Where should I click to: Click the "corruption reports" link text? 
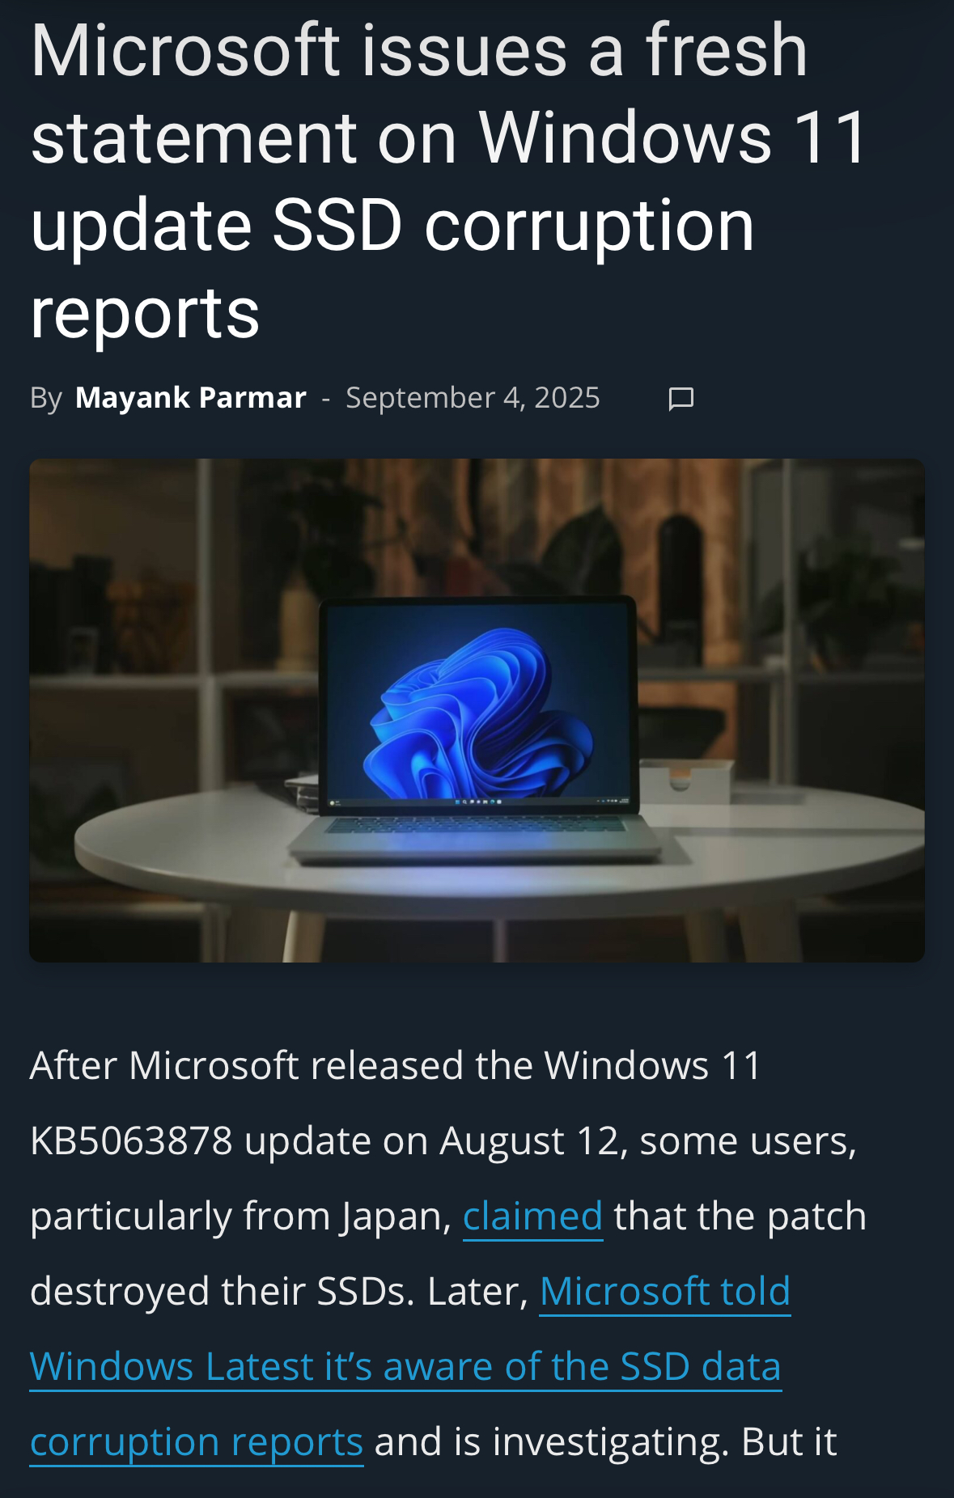click(x=197, y=1442)
